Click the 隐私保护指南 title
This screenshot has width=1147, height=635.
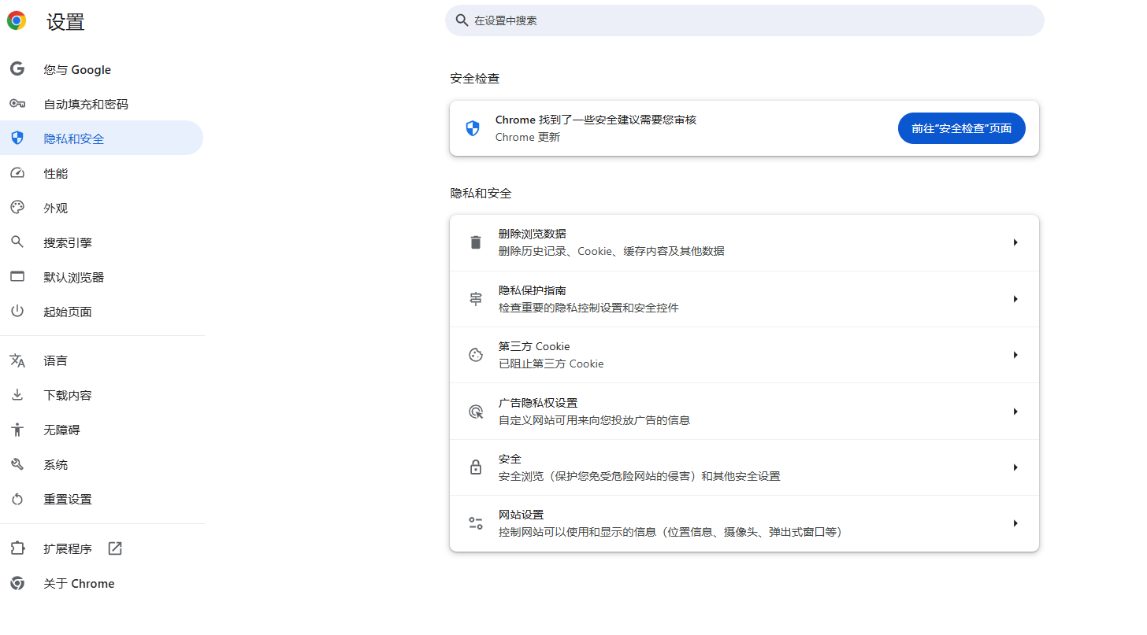point(533,290)
